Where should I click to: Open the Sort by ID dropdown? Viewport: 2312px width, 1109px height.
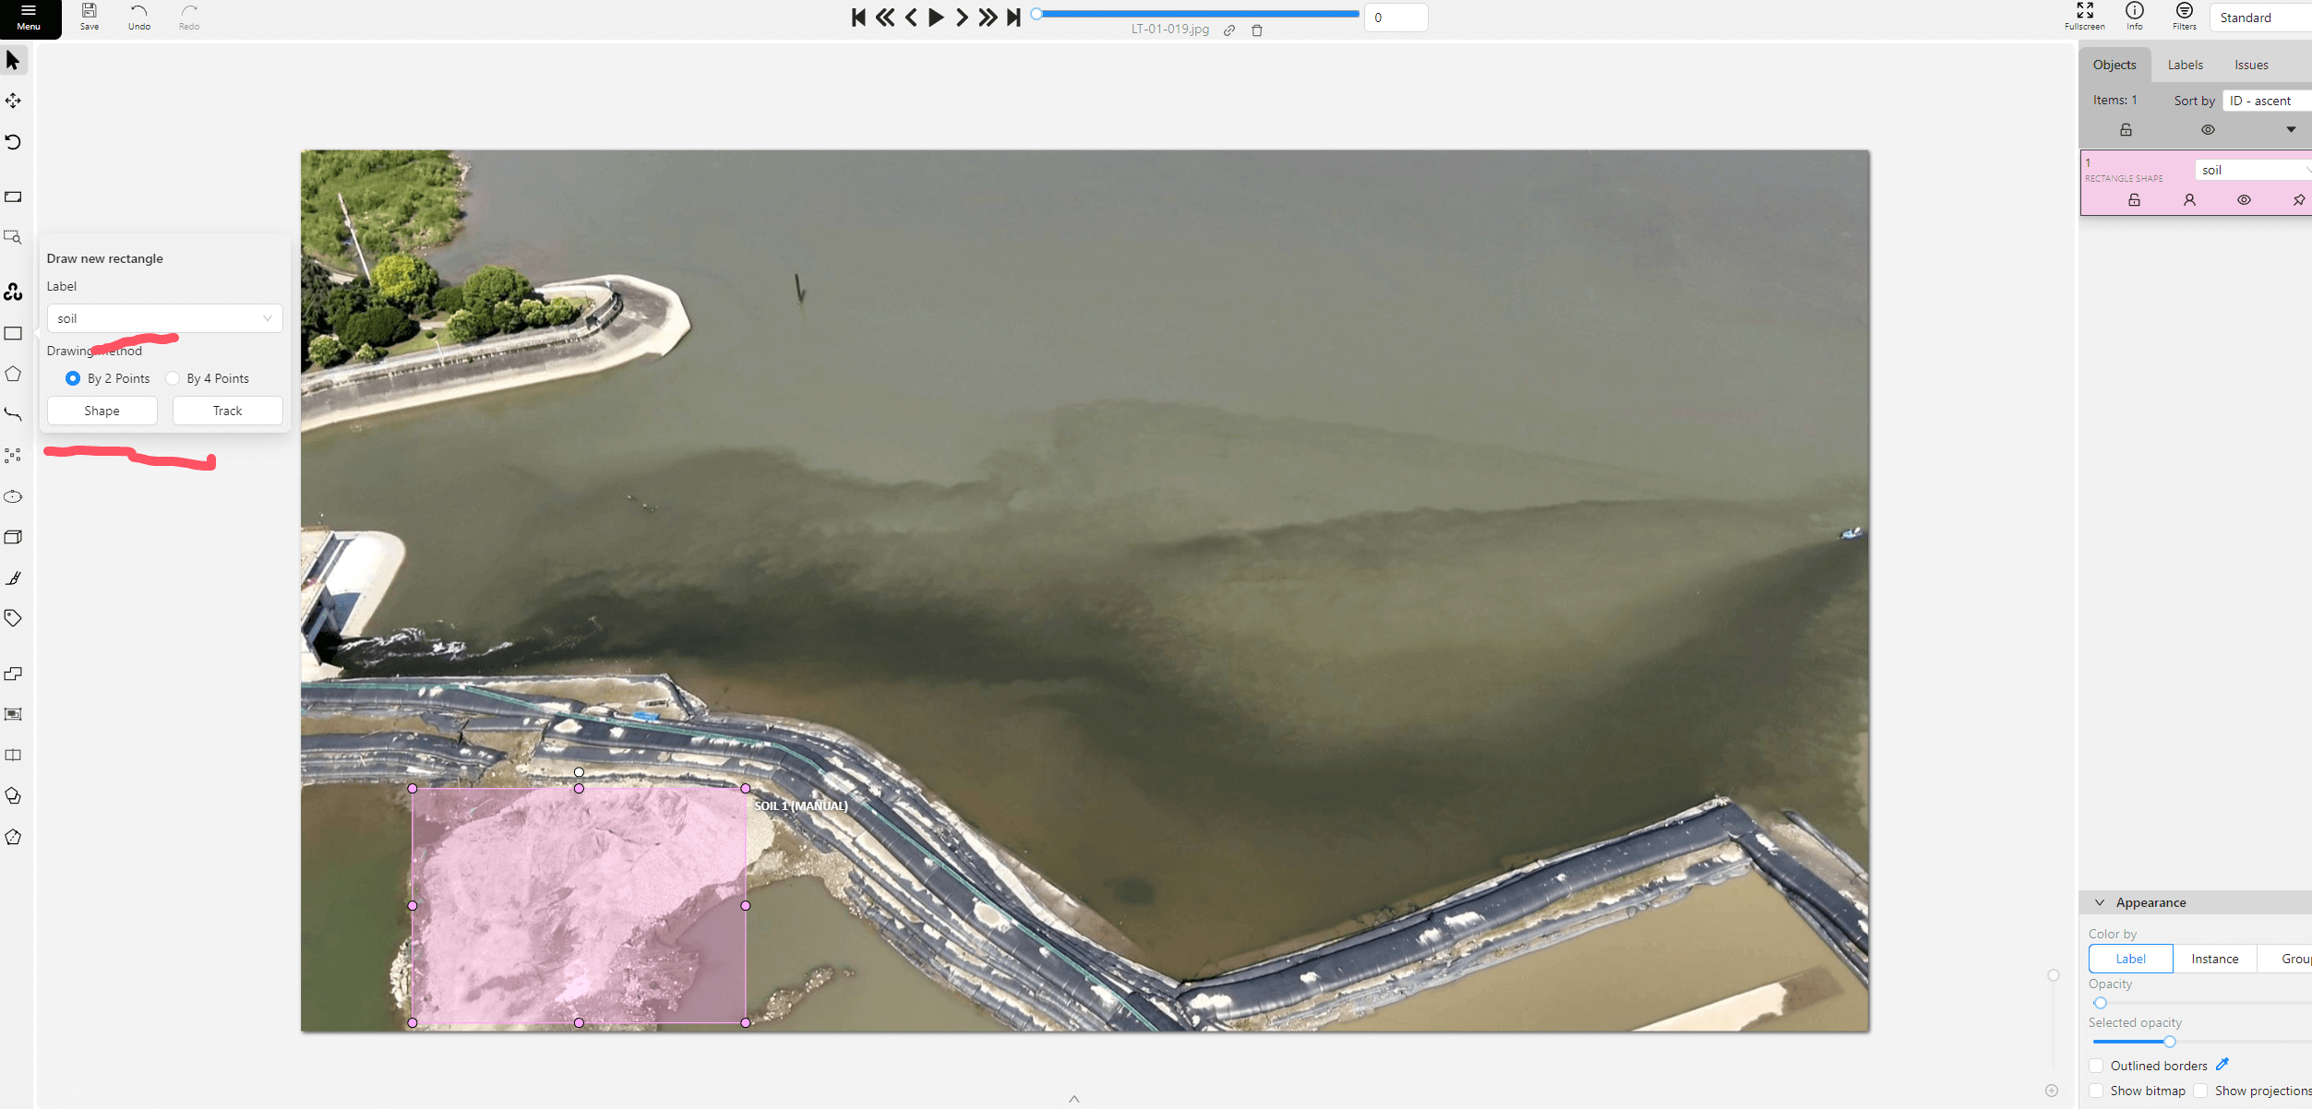coord(2267,101)
